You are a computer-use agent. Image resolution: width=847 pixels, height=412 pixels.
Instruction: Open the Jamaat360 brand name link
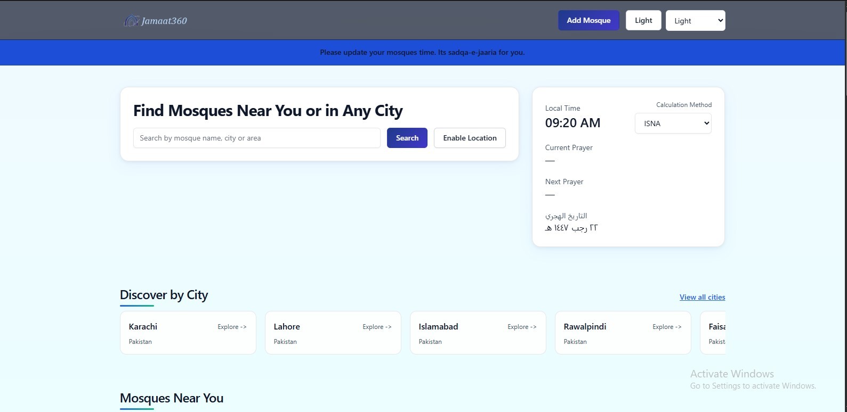point(164,21)
